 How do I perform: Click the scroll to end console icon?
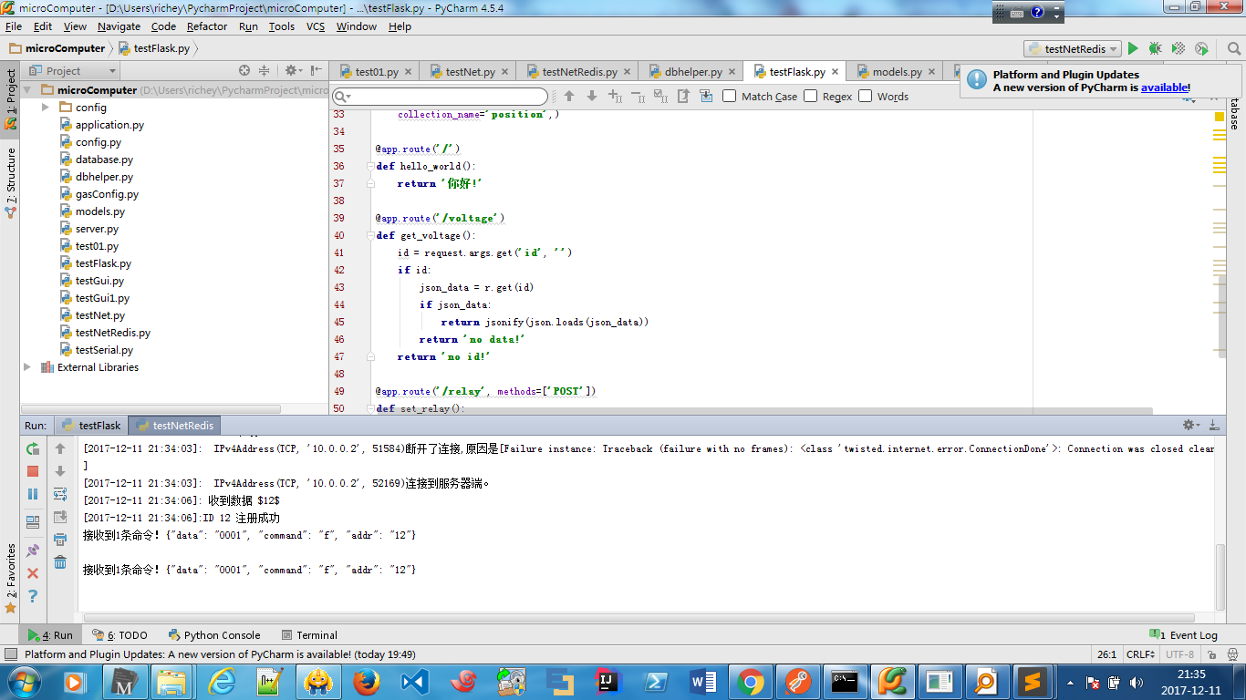(x=60, y=517)
